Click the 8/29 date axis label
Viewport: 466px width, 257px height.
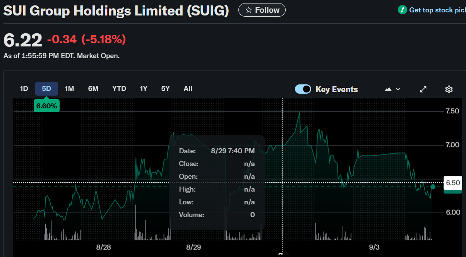point(194,247)
